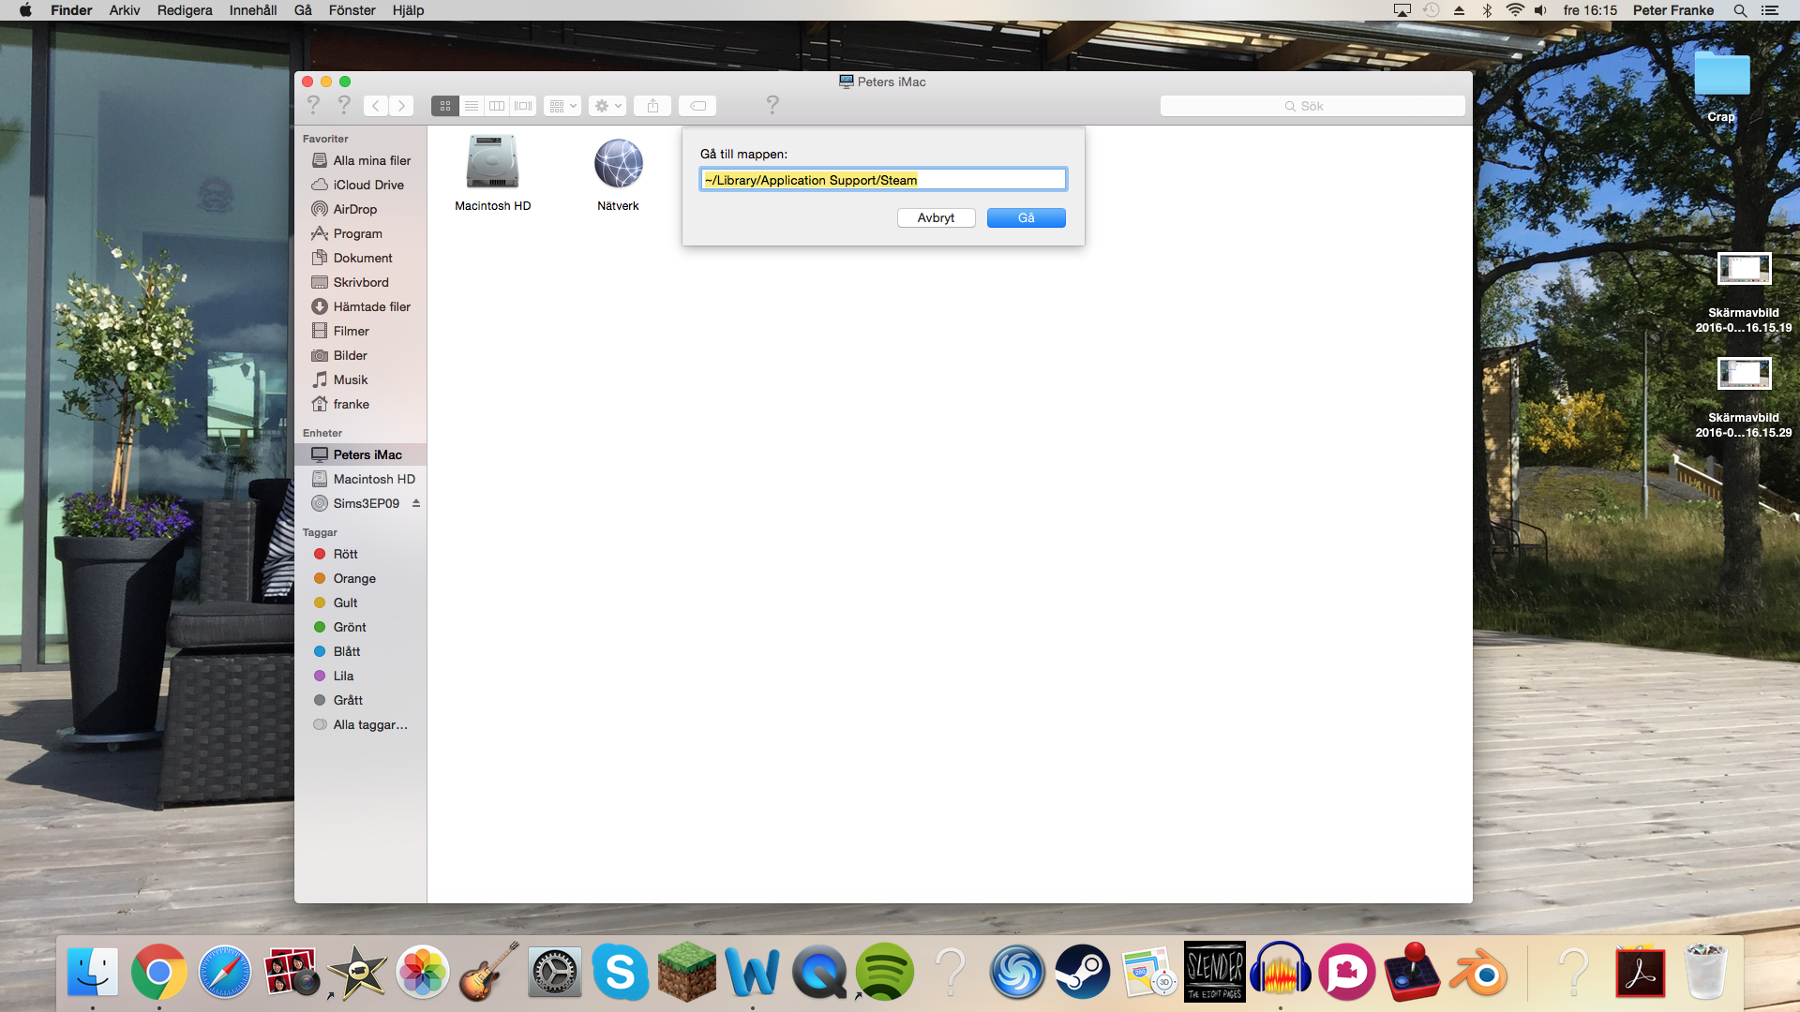Open the gear action menu dropdown
This screenshot has width=1800, height=1012.
(607, 106)
